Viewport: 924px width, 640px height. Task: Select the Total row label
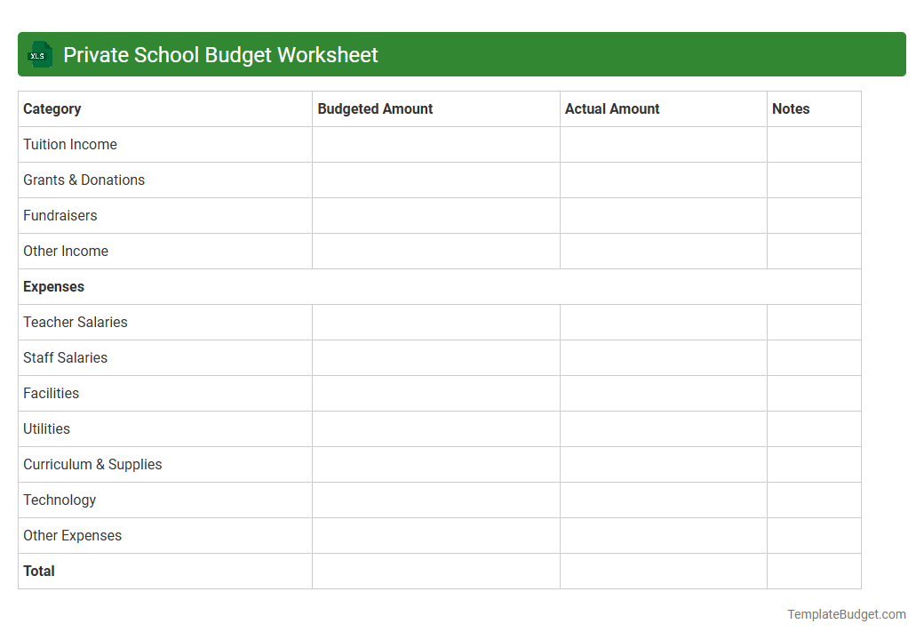(x=39, y=571)
